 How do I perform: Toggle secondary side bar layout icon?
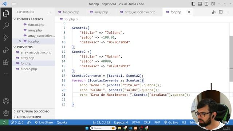[x=206, y=4]
